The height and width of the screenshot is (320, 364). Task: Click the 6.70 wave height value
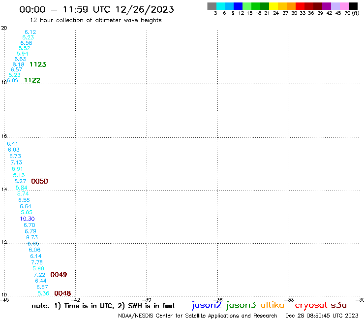(x=30, y=225)
